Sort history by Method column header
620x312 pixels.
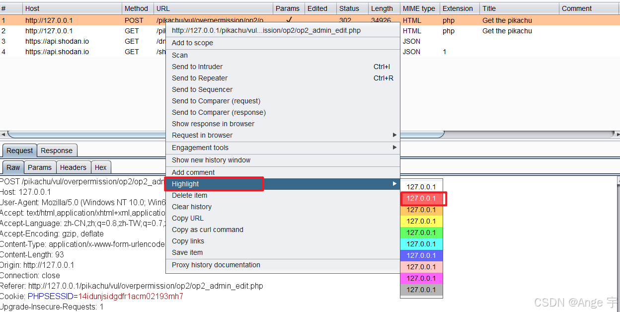[138, 8]
